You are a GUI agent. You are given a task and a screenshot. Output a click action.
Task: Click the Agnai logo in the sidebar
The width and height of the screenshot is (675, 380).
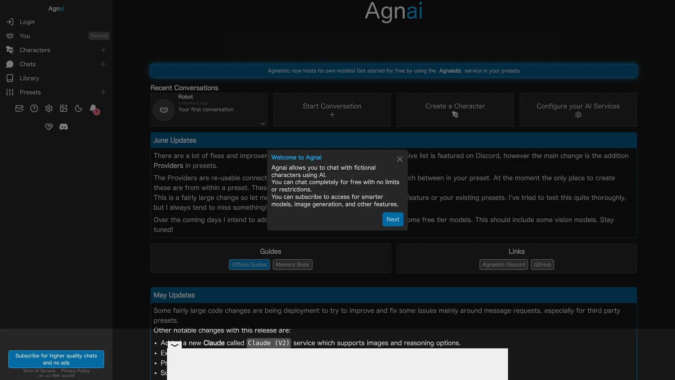coord(56,8)
